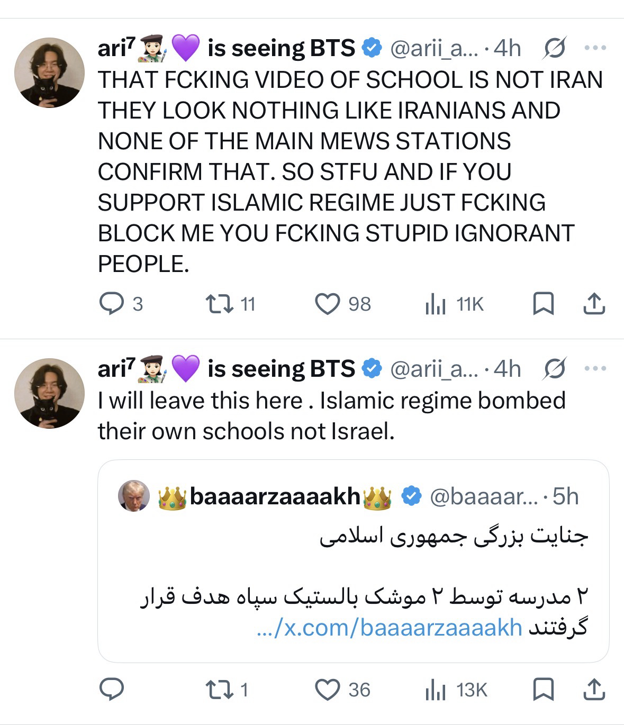Open ari's profile picture on first tweet

(x=49, y=72)
